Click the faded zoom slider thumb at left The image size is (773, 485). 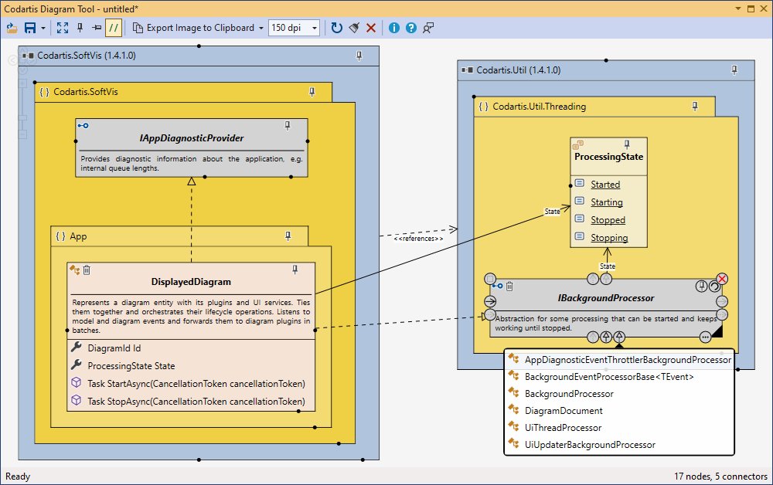(22, 117)
